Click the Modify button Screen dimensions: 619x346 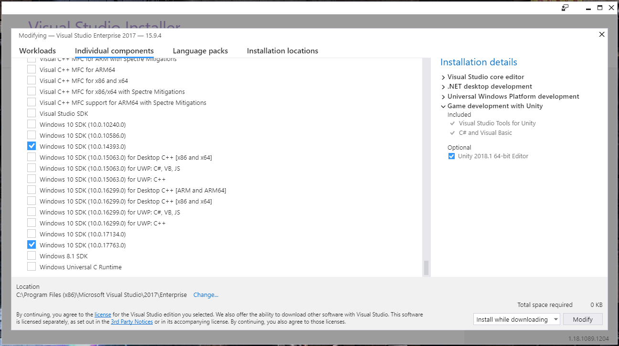click(x=583, y=319)
